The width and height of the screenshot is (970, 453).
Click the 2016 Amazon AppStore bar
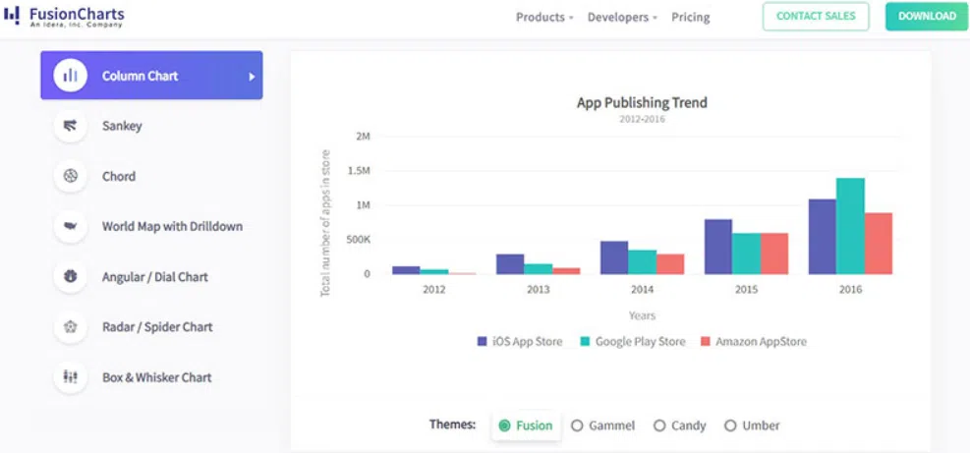tap(879, 244)
